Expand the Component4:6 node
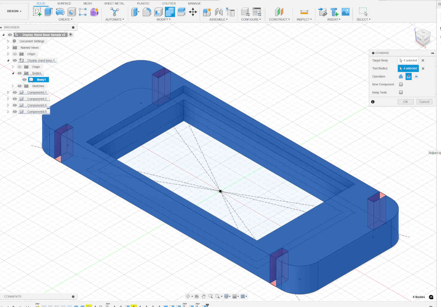 click(x=8, y=112)
